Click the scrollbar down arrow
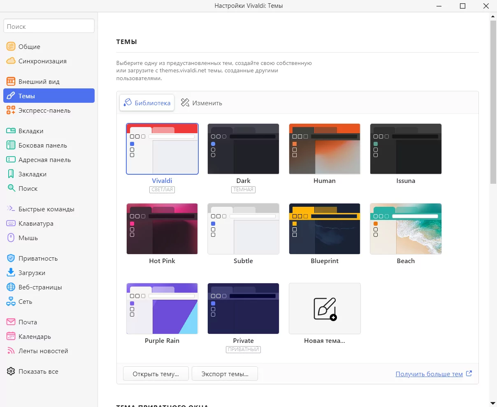The height and width of the screenshot is (407, 497). pos(493,403)
